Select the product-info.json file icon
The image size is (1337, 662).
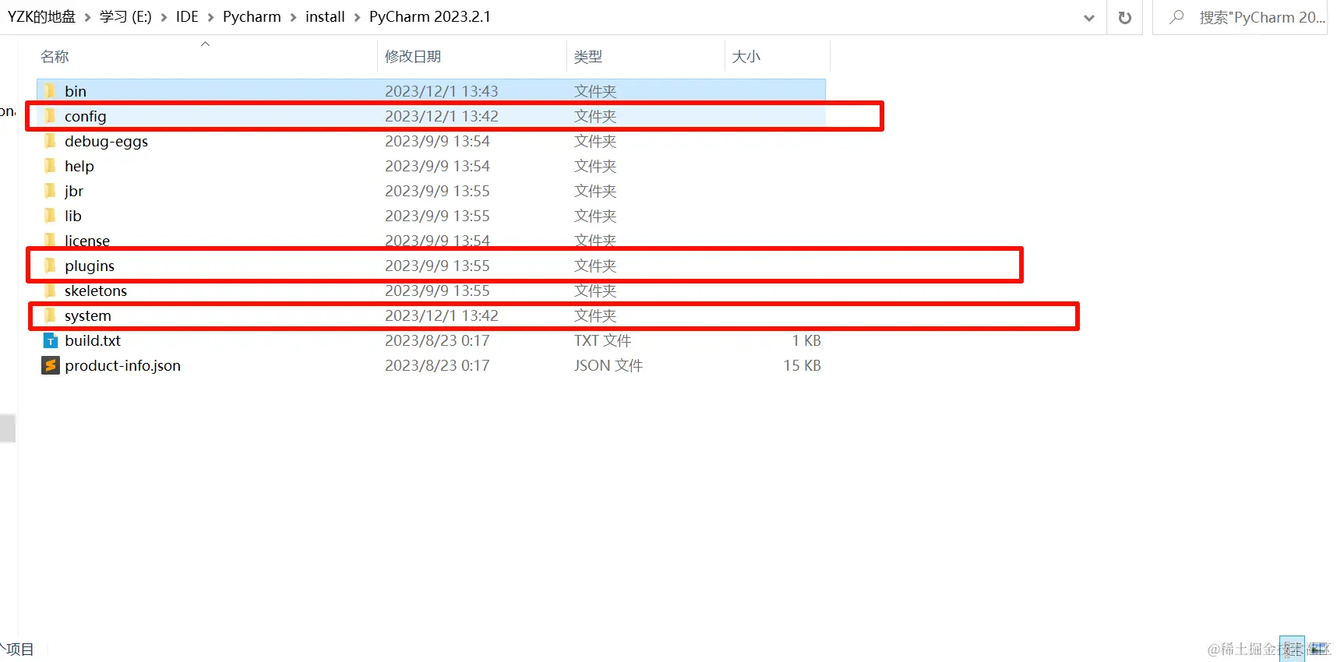tap(51, 365)
